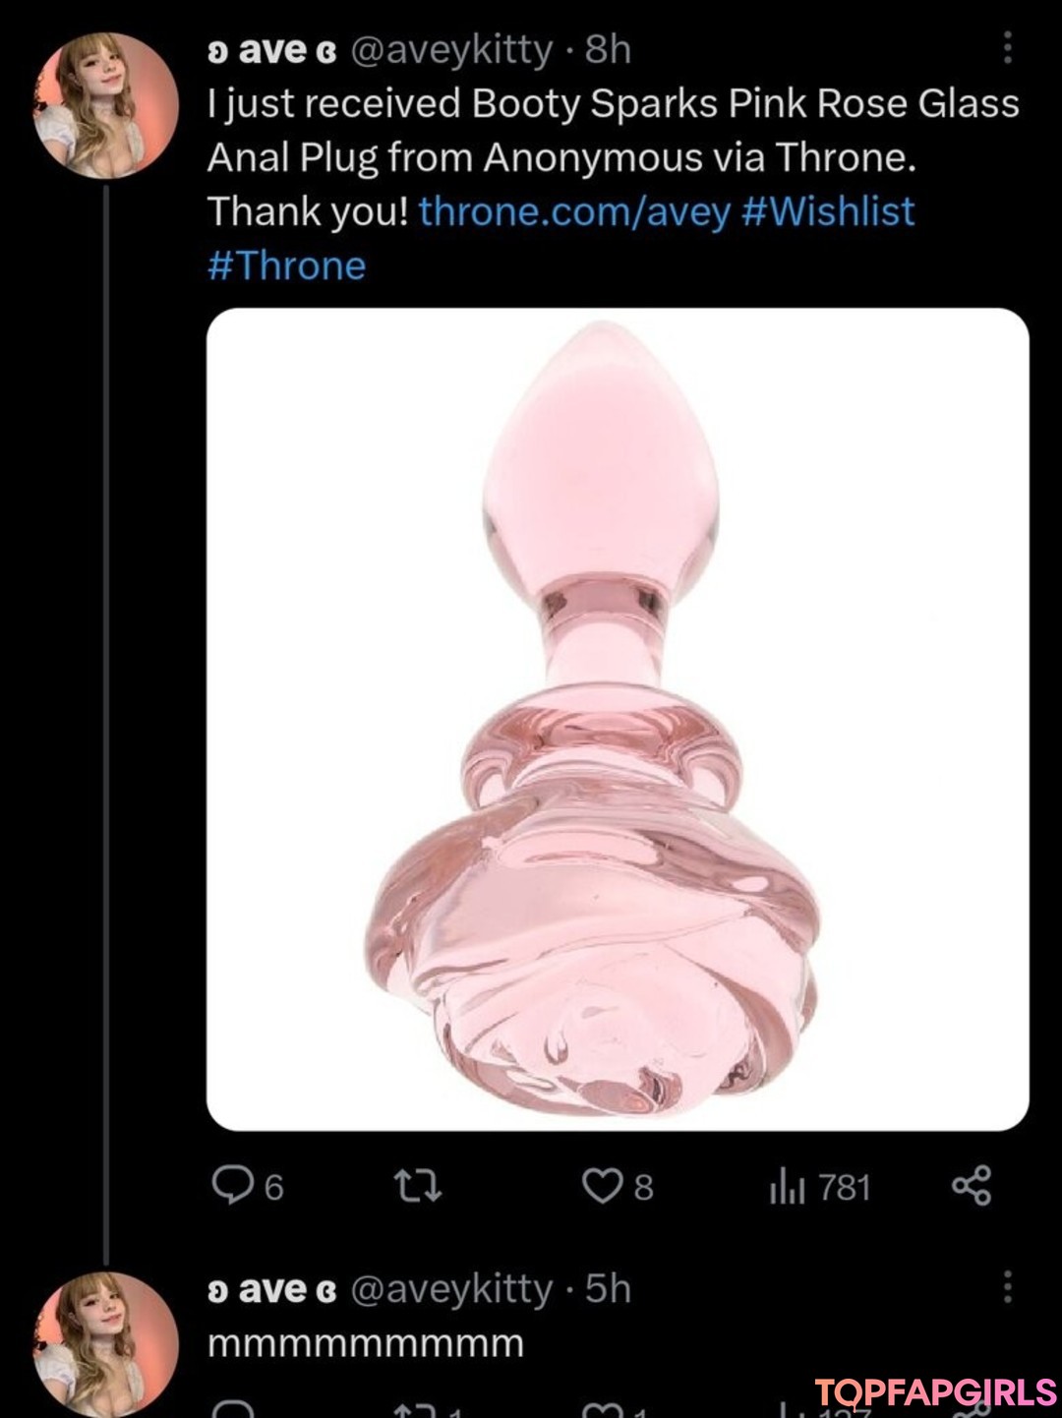The image size is (1062, 1418).
Task: Open the throne.com/avey link
Action: (574, 211)
